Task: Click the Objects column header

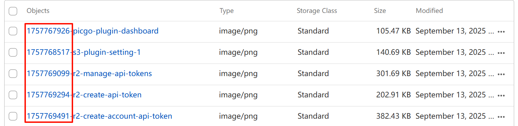Action: (x=38, y=11)
